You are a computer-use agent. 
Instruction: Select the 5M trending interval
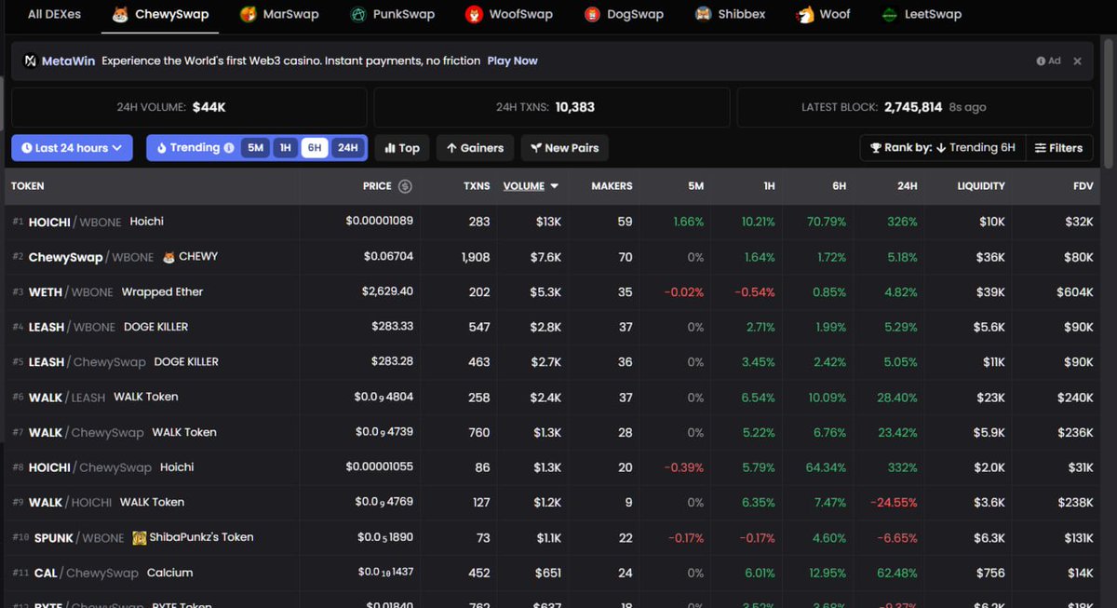pyautogui.click(x=256, y=148)
